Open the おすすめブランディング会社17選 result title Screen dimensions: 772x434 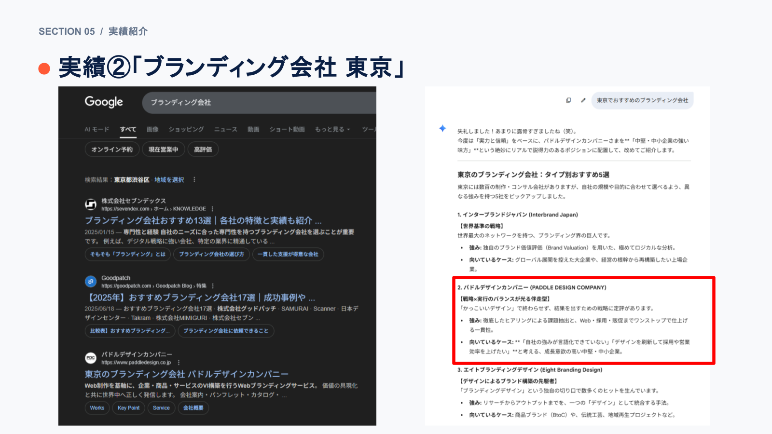point(200,298)
